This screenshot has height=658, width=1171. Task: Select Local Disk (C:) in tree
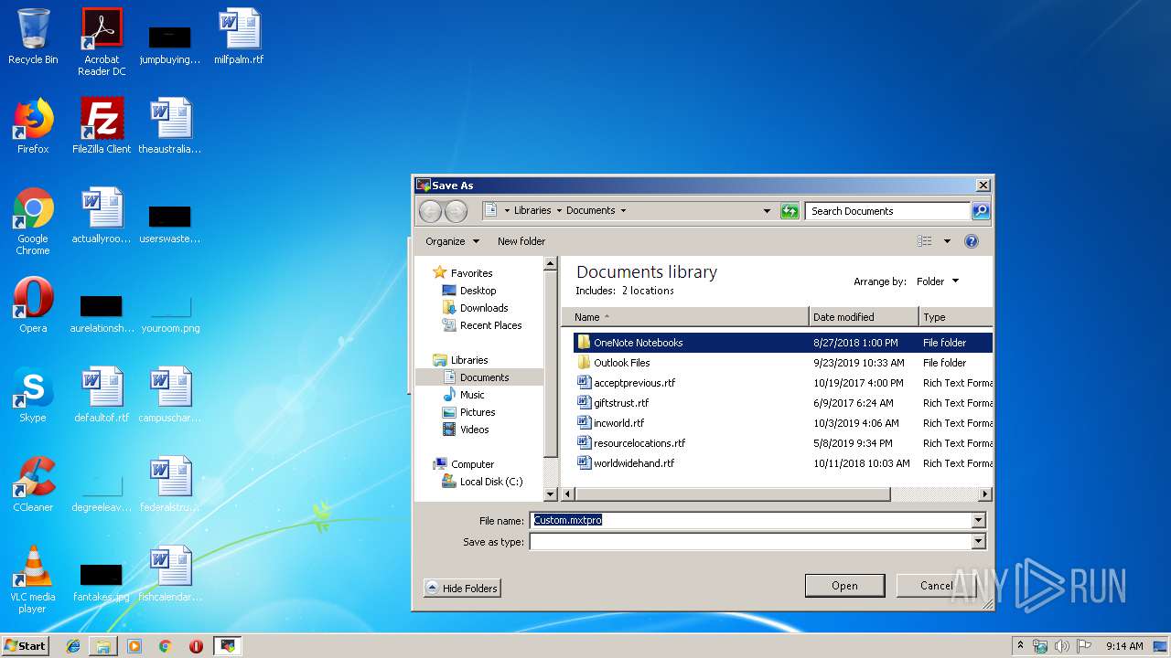490,482
